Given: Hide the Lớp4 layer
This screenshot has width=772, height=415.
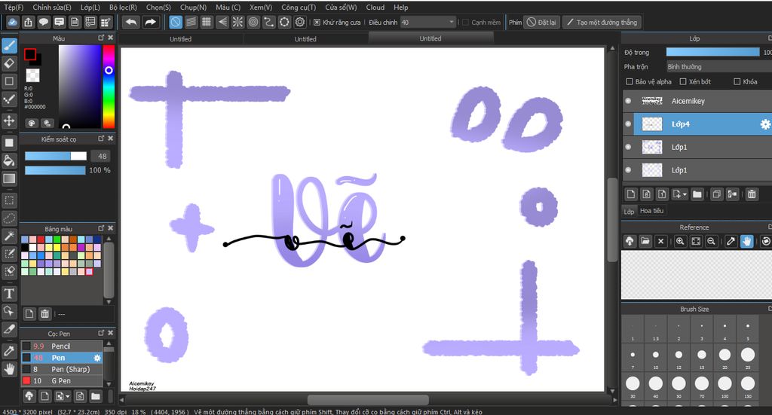Looking at the screenshot, I should click(628, 124).
